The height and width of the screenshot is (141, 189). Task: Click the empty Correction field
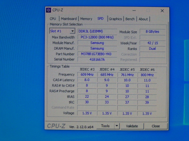[152, 54]
